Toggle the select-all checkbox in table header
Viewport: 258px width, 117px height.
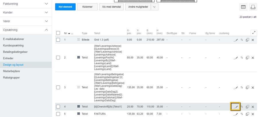click(x=58, y=33)
